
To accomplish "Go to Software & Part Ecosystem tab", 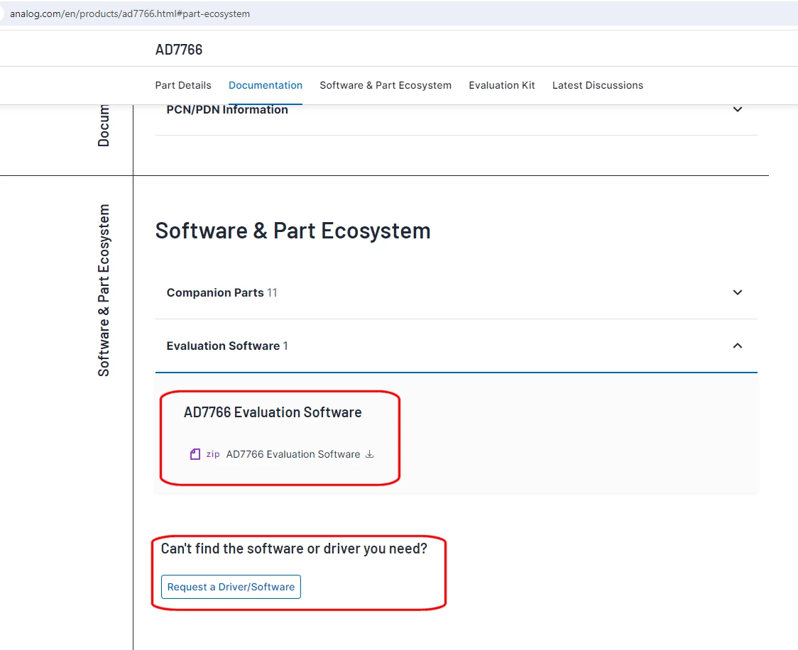I will tap(386, 85).
